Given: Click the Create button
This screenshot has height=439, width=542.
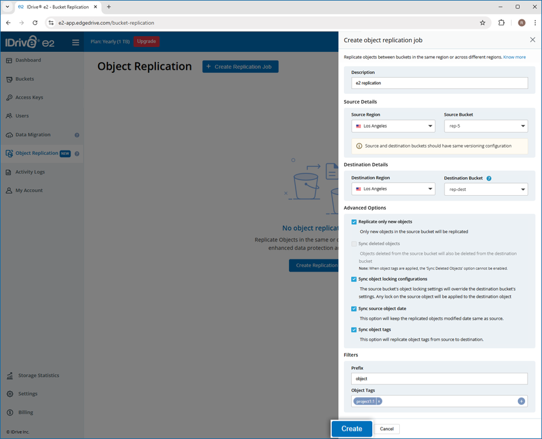Looking at the screenshot, I should click(x=352, y=429).
